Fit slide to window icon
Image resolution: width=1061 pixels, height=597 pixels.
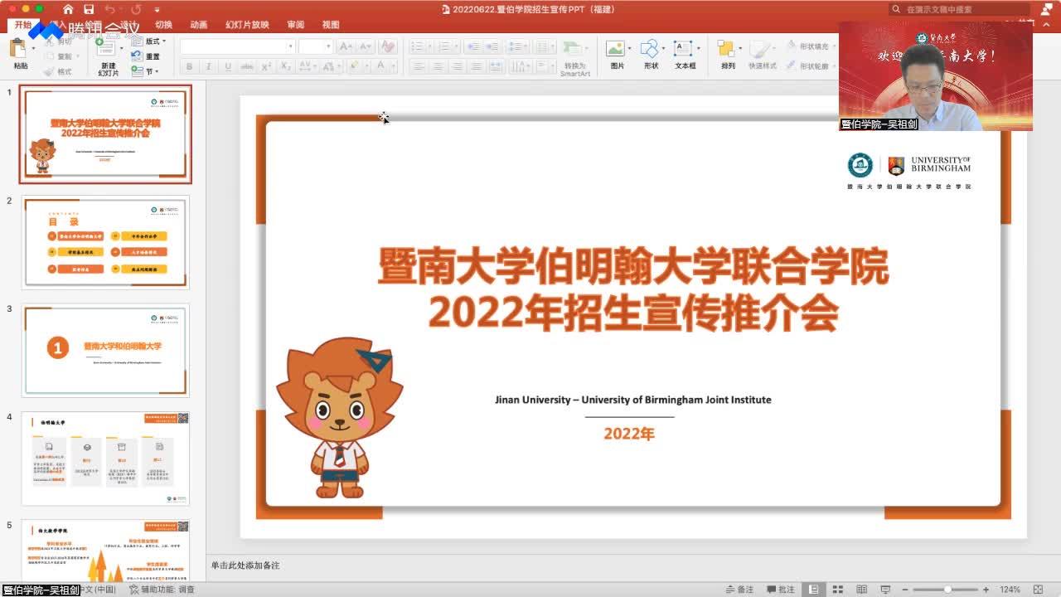[1037, 590]
